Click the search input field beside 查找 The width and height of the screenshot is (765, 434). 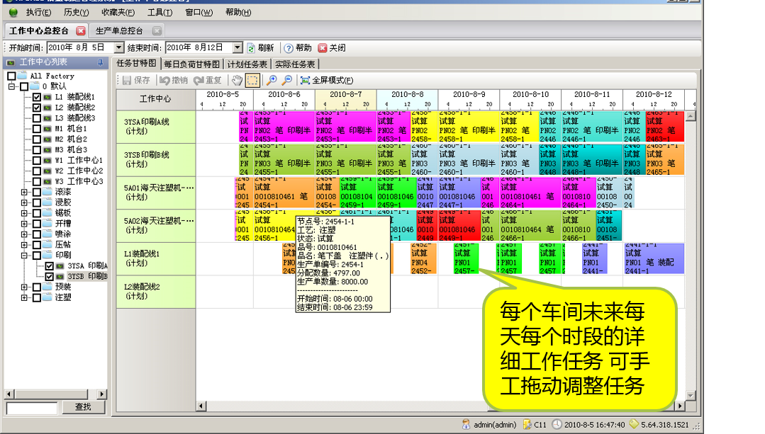(x=32, y=408)
